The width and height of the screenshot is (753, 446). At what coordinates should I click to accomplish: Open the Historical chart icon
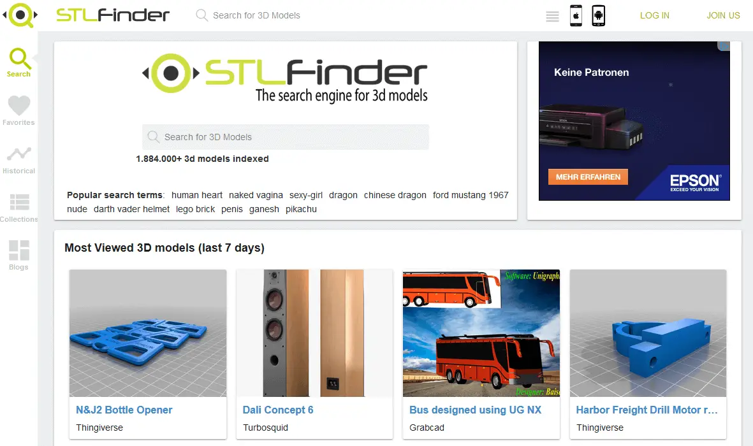pyautogui.click(x=18, y=154)
